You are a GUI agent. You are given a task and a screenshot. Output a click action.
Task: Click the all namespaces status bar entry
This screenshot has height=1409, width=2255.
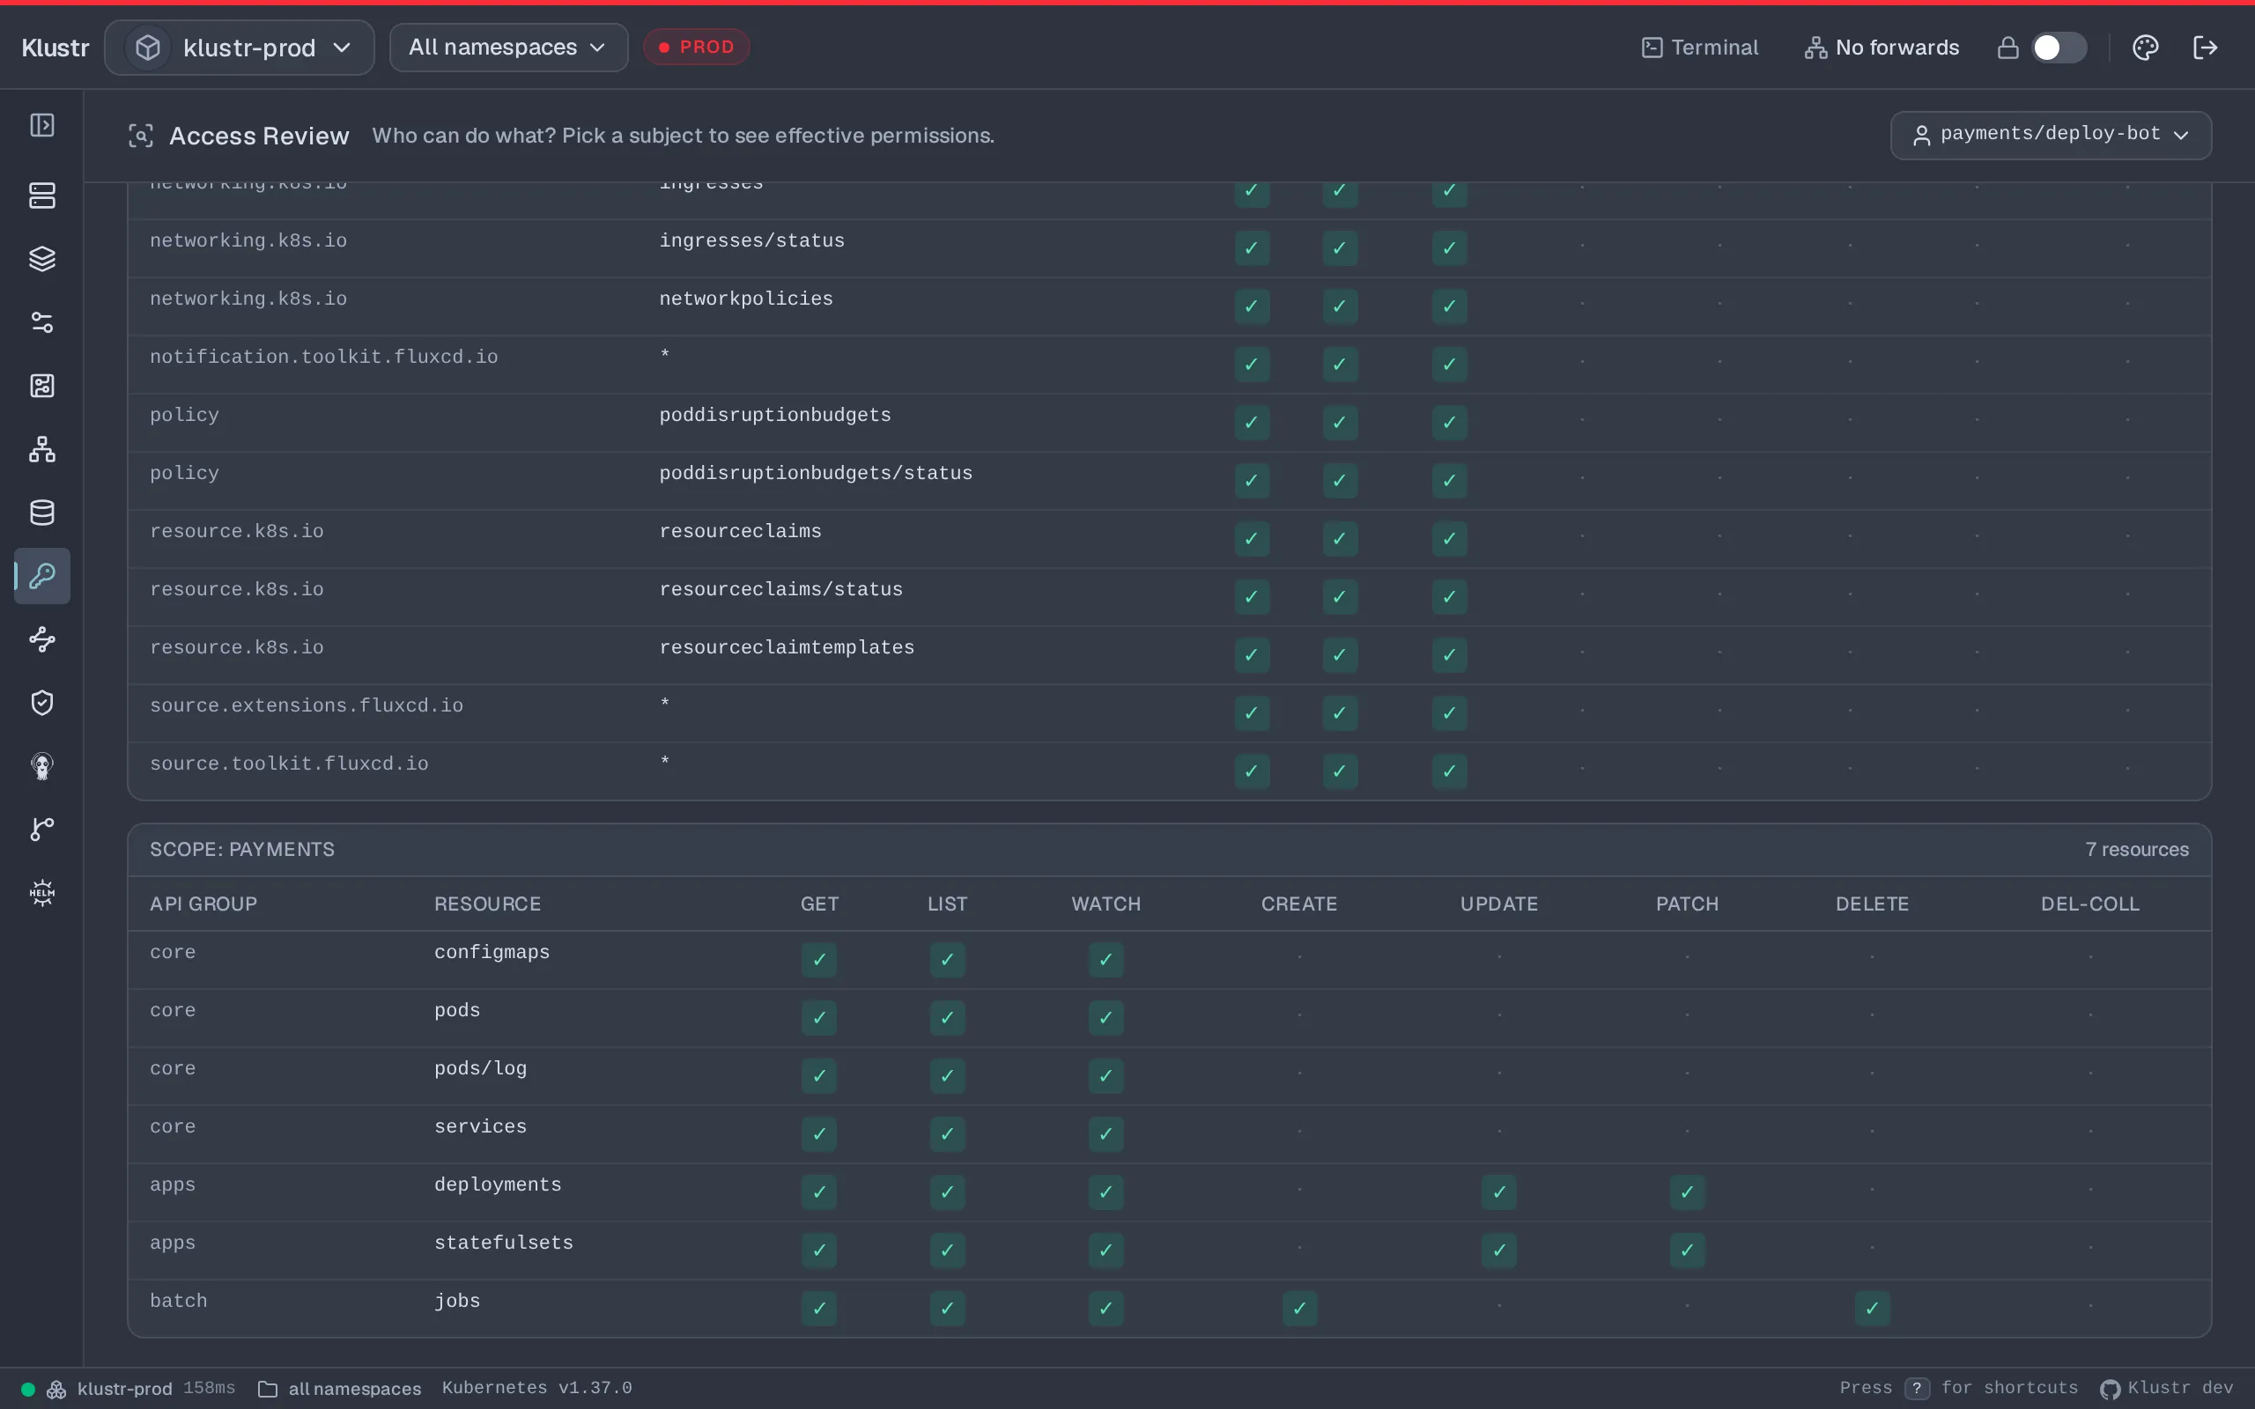[339, 1389]
